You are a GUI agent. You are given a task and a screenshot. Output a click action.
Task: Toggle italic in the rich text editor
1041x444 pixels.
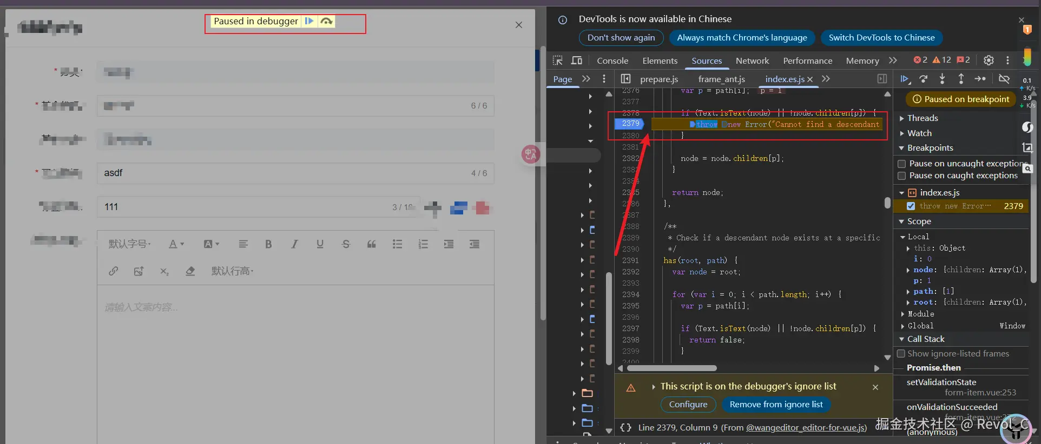click(x=294, y=244)
